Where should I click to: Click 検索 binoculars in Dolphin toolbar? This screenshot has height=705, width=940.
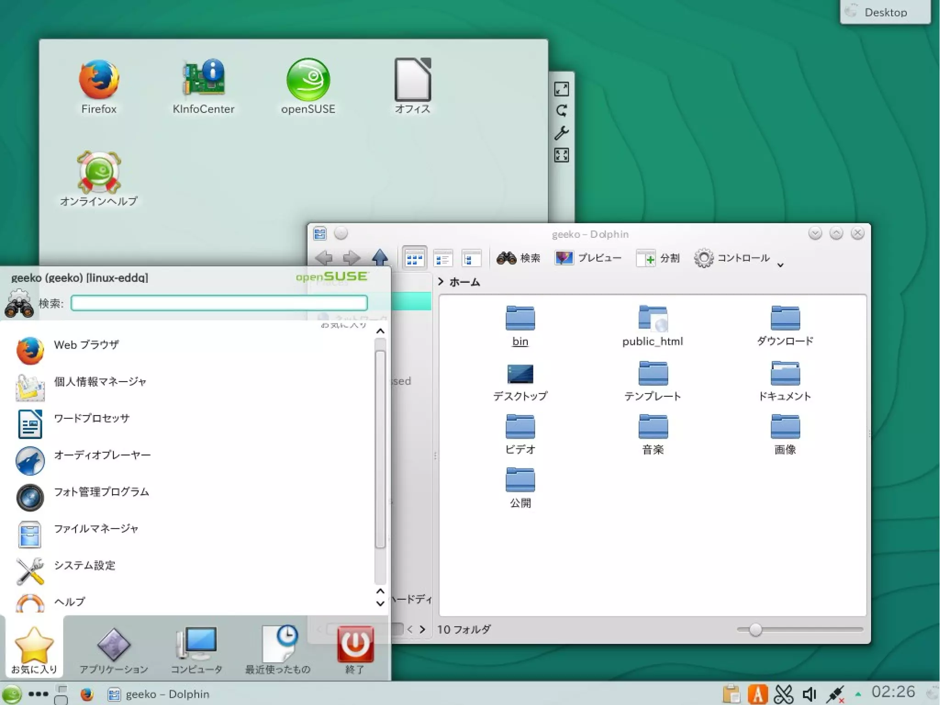tap(518, 258)
